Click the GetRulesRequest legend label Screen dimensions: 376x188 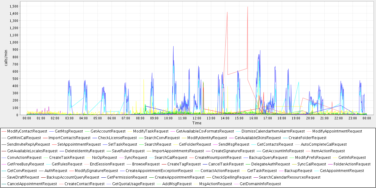coord(67,164)
